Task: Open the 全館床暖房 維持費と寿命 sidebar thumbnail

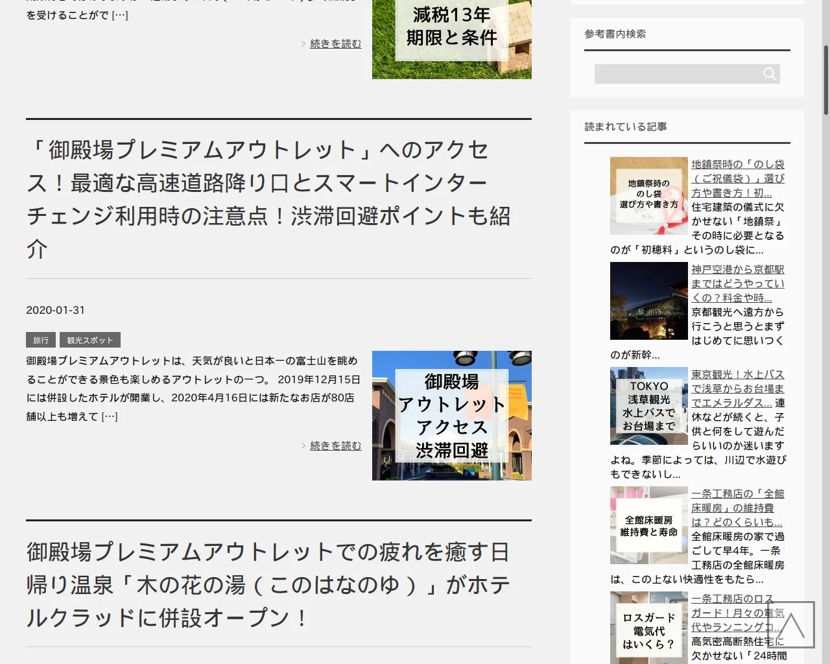Action: (x=649, y=525)
